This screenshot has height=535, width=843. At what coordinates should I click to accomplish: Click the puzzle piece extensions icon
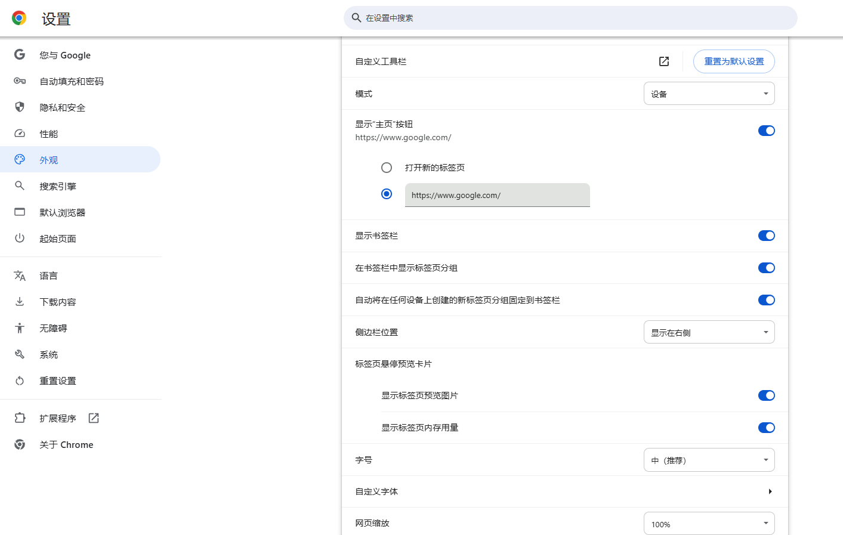tap(20, 418)
